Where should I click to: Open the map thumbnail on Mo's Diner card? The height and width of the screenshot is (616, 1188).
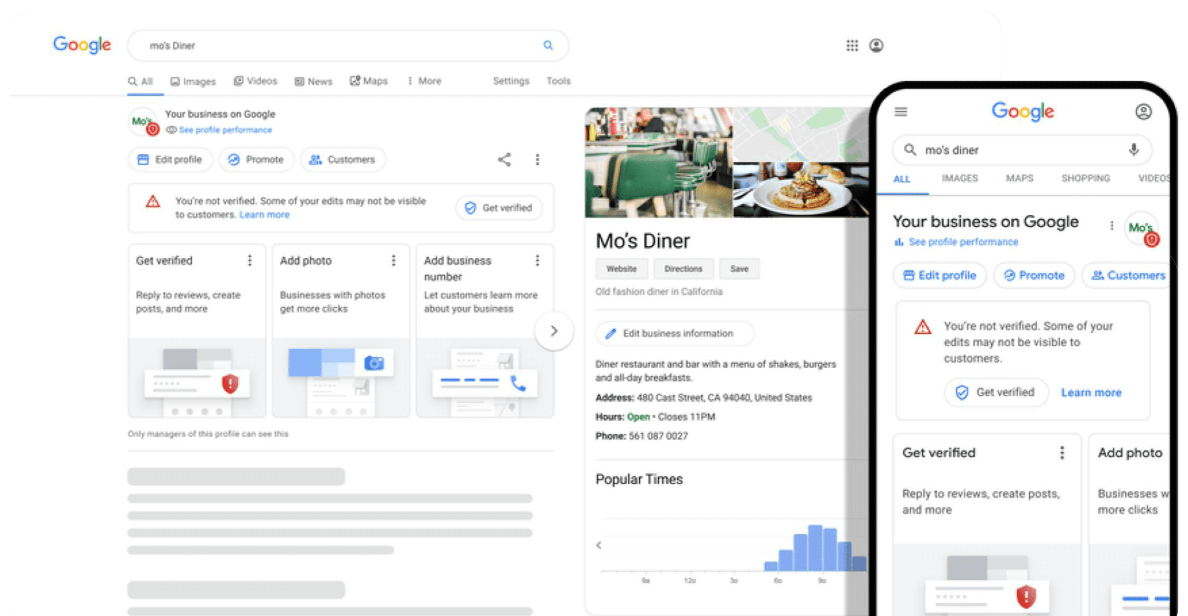click(801, 135)
